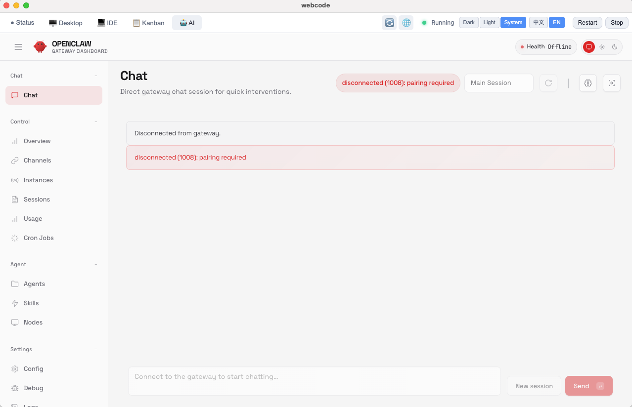Switch to the IDE tab
This screenshot has height=407, width=632.
(x=107, y=23)
